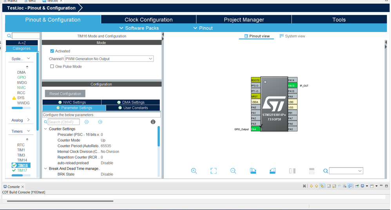Sort peripherals with A->Z button
The height and width of the screenshot is (210, 391).
(x=22, y=43)
